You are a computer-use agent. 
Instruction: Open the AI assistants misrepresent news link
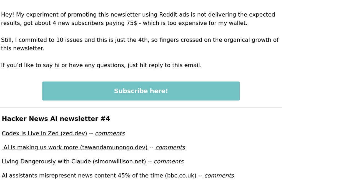(99, 176)
